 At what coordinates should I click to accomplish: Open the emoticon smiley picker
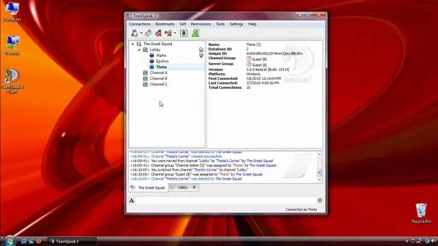320,200
